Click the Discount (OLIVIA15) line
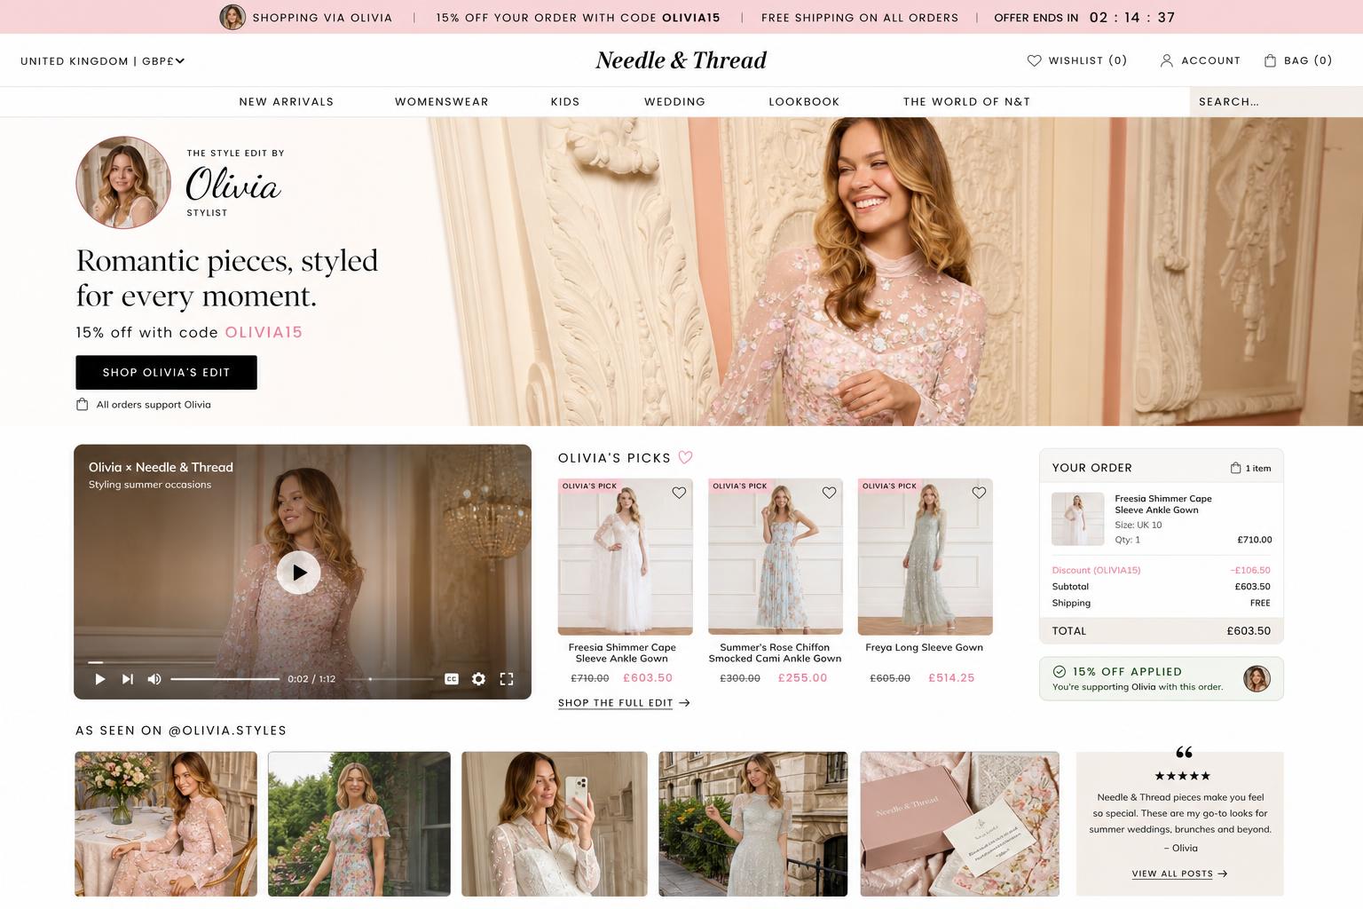This screenshot has width=1363, height=909. click(x=1161, y=570)
